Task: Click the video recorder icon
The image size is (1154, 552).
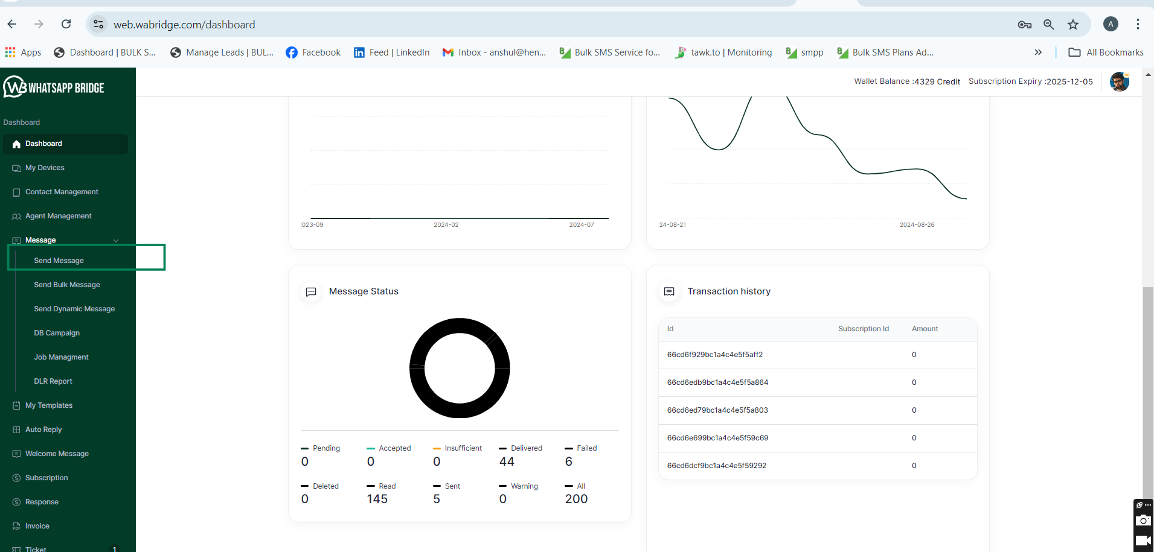Action: (x=1143, y=541)
